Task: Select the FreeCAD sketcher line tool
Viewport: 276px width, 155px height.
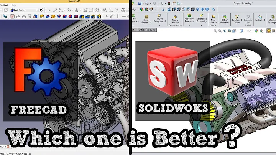Action: (55, 10)
